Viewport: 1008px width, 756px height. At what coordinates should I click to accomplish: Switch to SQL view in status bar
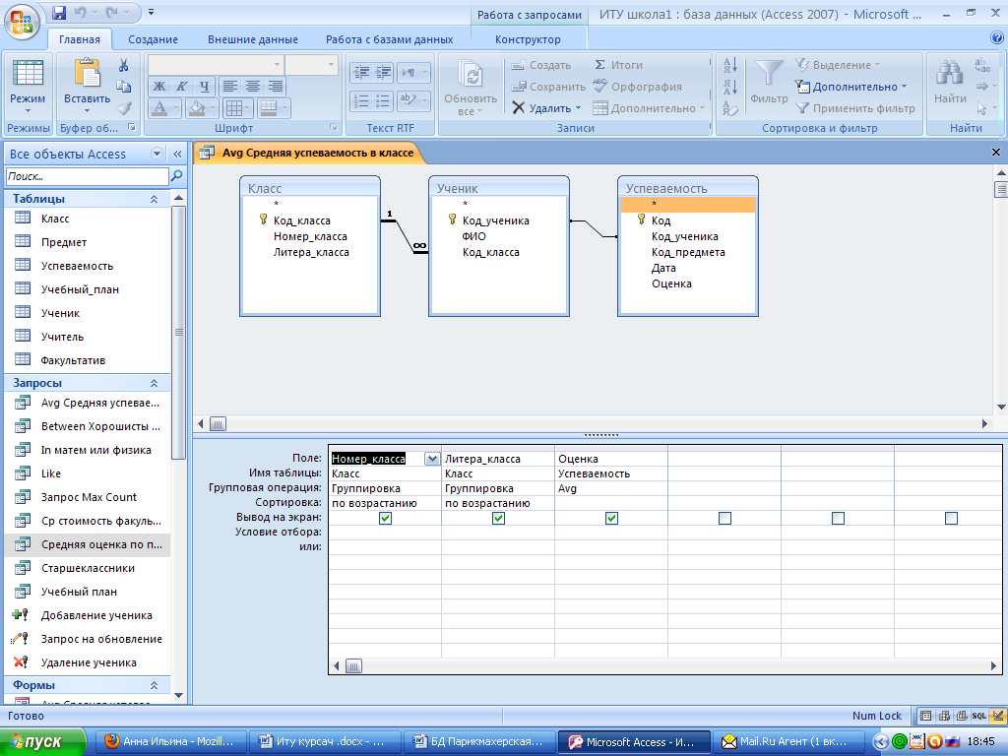[979, 716]
